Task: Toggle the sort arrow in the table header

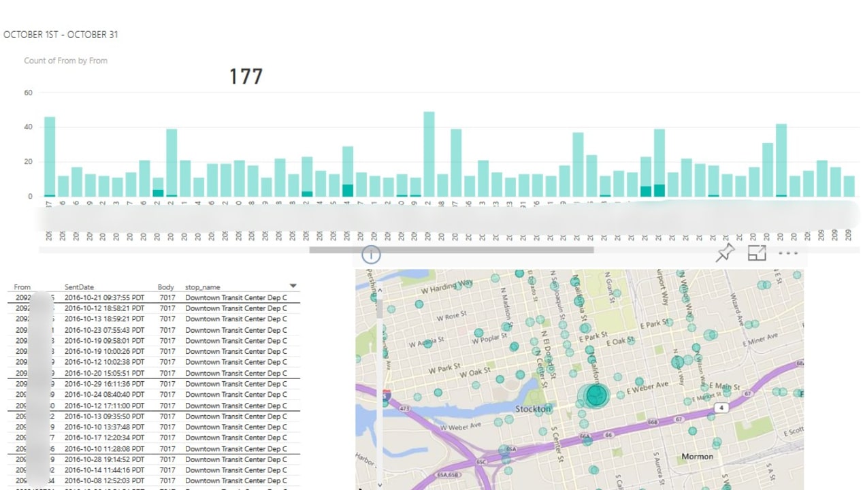Action: pyautogui.click(x=293, y=287)
